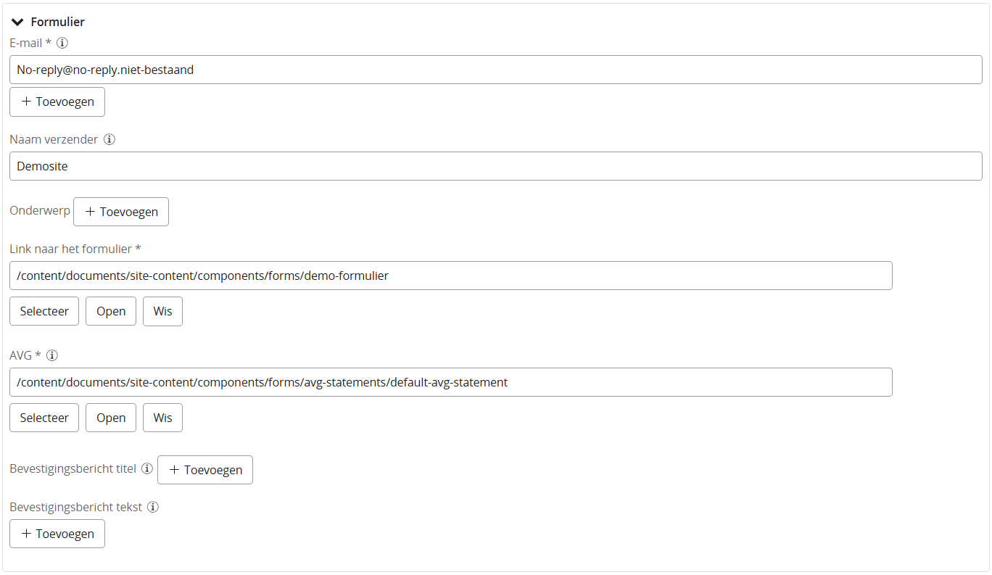Add another E-mail with Toevoegen button
992x575 pixels.
pyautogui.click(x=57, y=102)
